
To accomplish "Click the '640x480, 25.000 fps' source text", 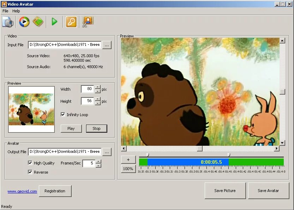I will (82, 56).
